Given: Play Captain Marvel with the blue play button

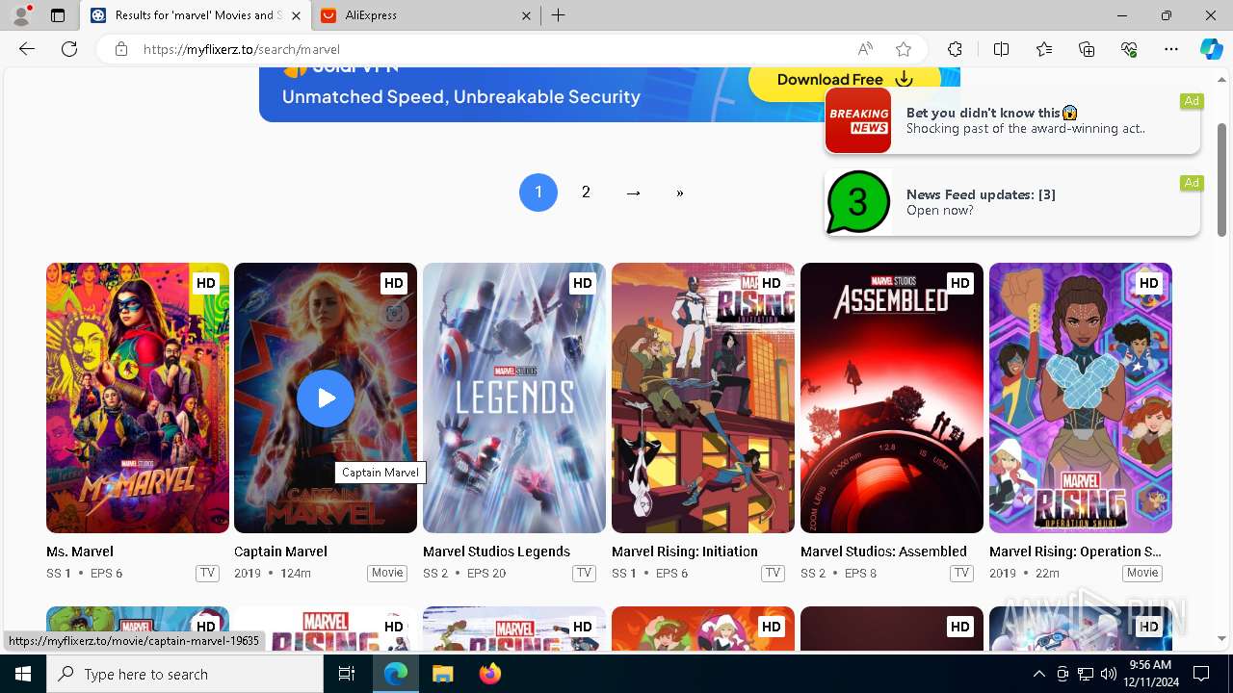Looking at the screenshot, I should tap(326, 398).
